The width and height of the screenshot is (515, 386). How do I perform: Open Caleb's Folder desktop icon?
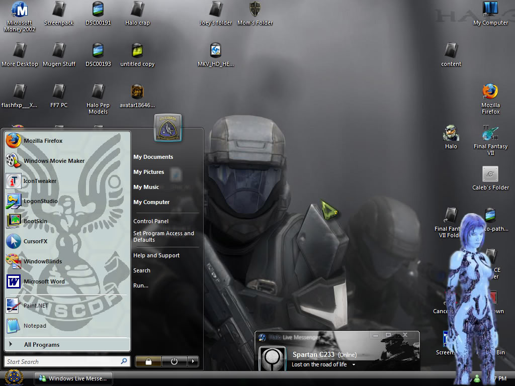tap(490, 178)
